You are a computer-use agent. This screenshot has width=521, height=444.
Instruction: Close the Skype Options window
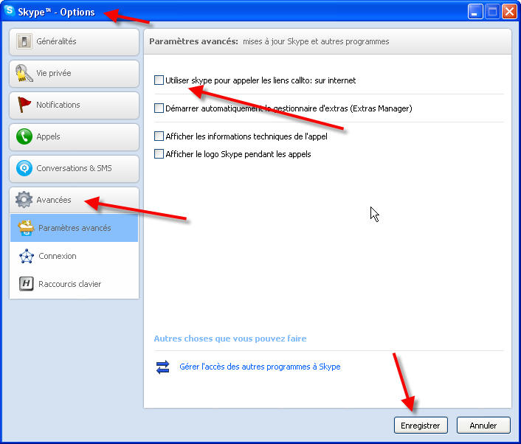[509, 12]
